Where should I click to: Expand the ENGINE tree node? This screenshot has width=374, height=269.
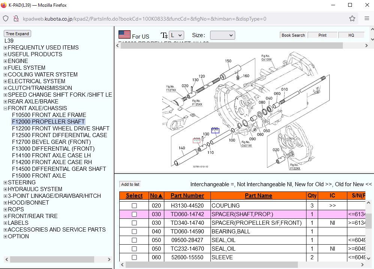click(x=6, y=61)
